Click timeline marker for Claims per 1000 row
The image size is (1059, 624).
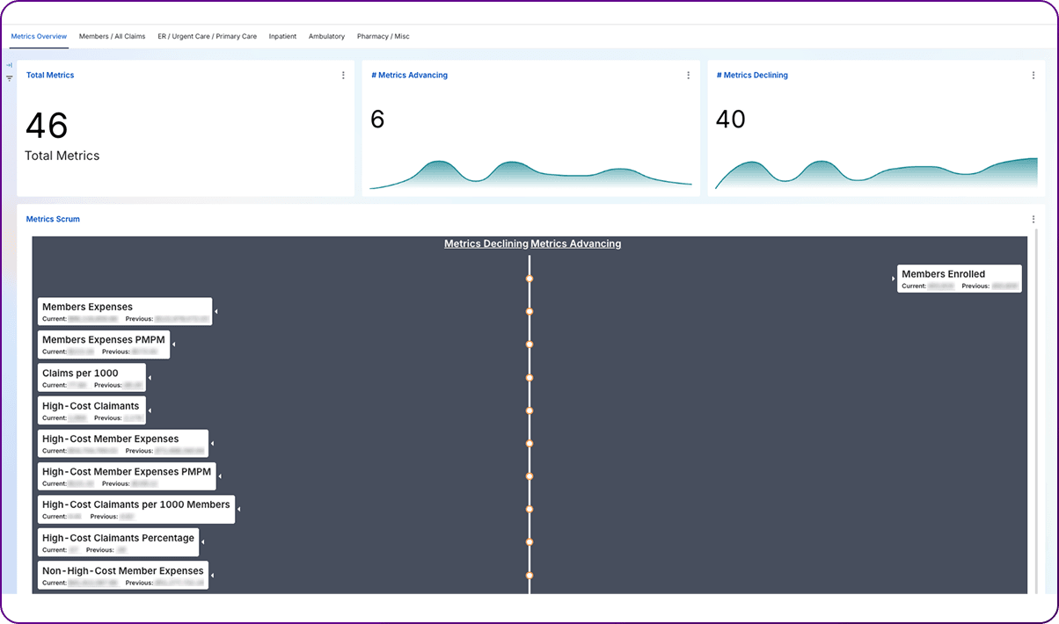coord(529,378)
